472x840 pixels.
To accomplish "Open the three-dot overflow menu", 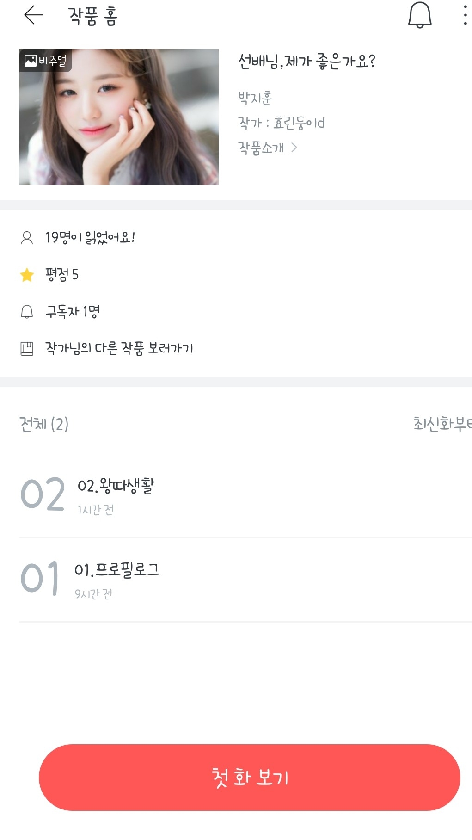I will tap(465, 15).
